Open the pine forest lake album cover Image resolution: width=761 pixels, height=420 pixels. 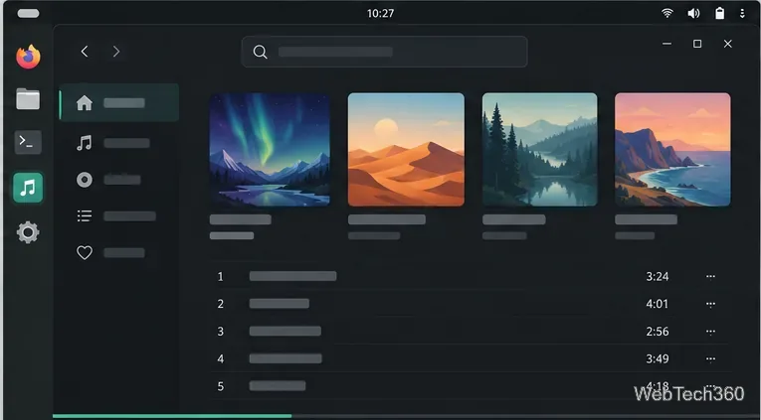tap(540, 150)
